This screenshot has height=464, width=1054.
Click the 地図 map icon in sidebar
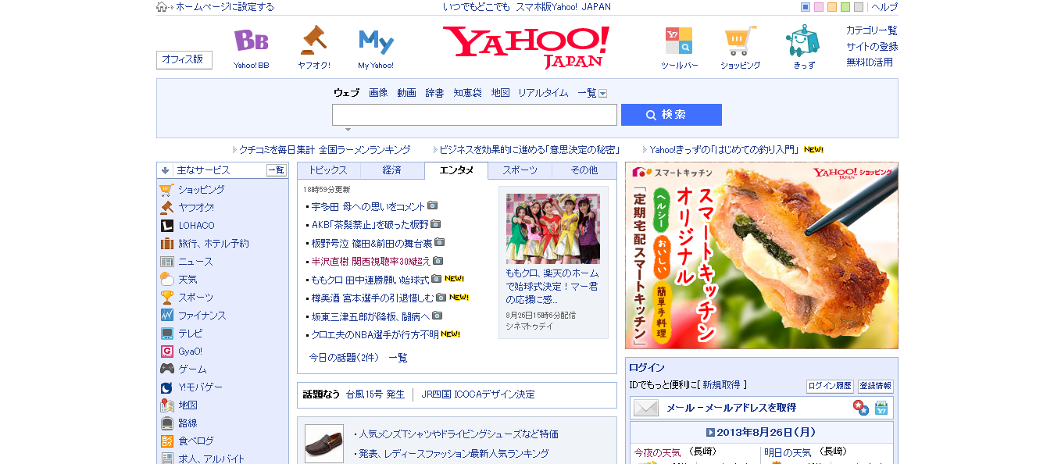coord(166,405)
